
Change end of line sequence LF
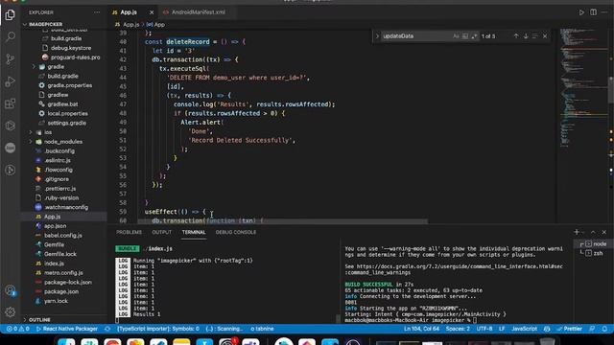click(502, 329)
